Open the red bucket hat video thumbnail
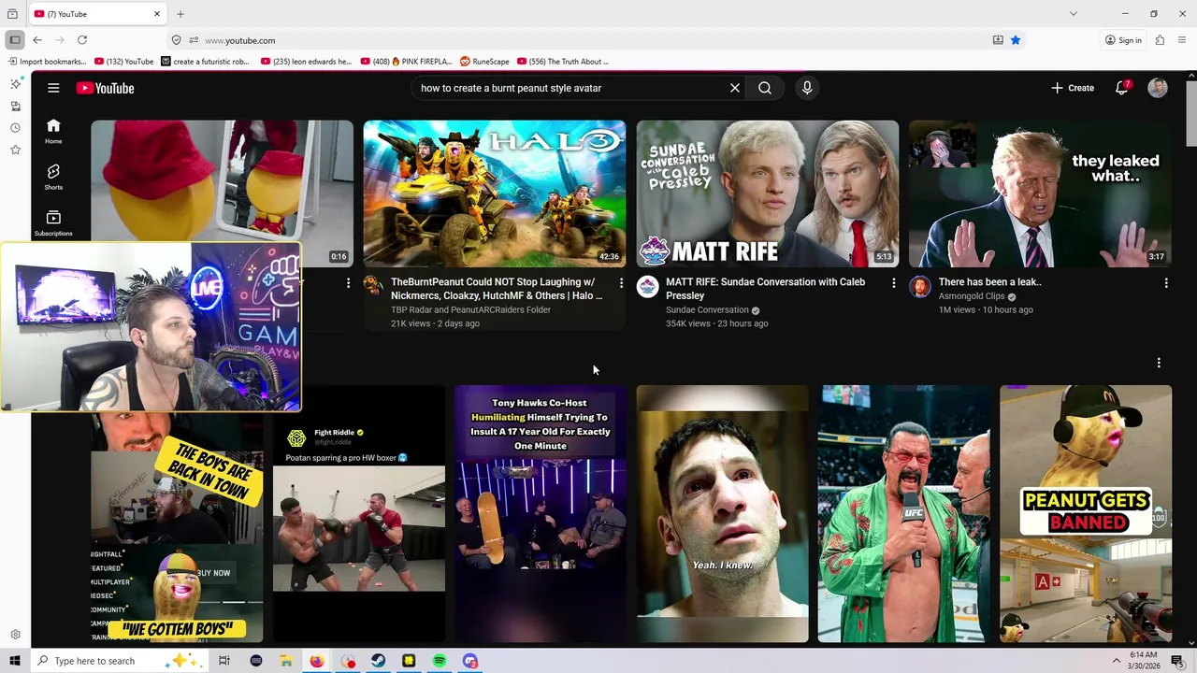Image resolution: width=1197 pixels, height=673 pixels. [222, 181]
